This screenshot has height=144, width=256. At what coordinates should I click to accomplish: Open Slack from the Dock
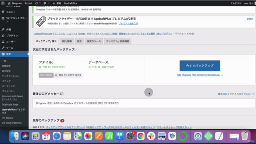pyautogui.click(x=151, y=136)
